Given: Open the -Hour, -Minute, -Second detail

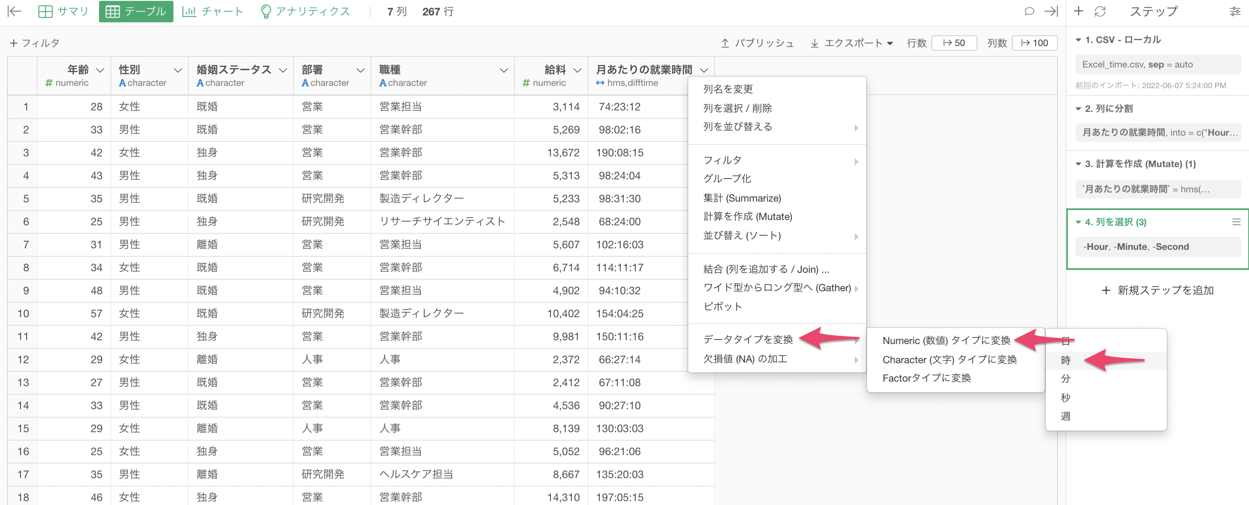Looking at the screenshot, I should coord(1158,247).
